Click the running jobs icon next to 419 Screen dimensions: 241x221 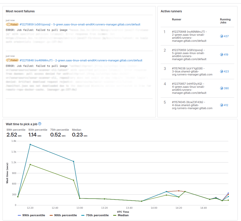221,55
